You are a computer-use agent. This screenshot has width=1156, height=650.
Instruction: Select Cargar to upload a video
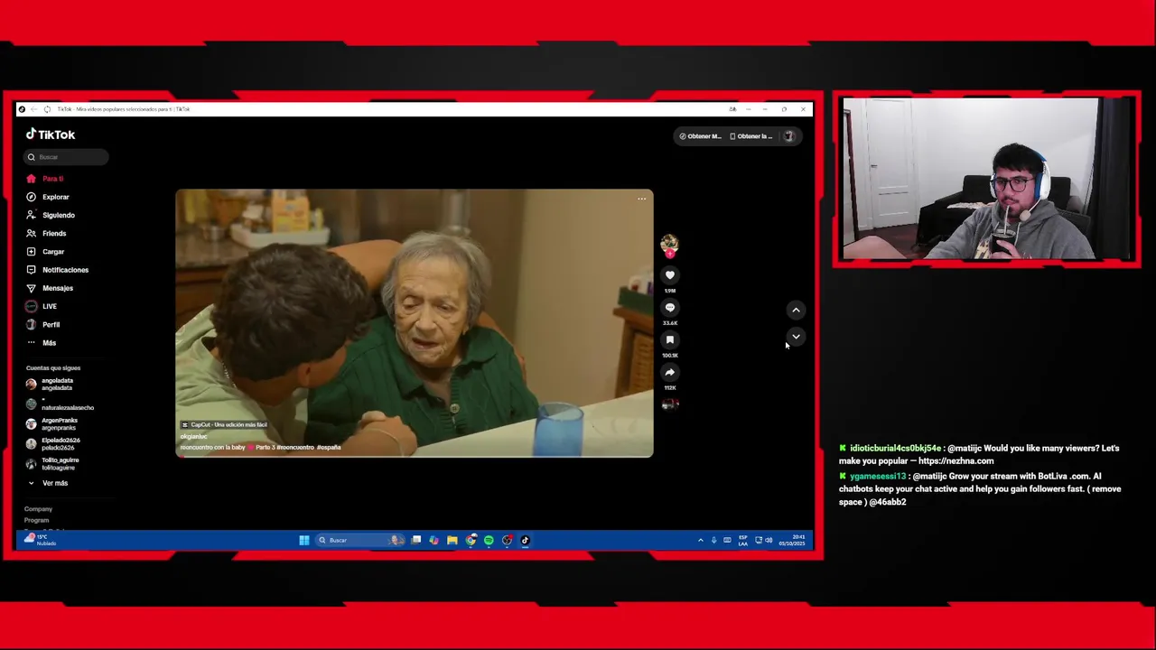click(45, 252)
